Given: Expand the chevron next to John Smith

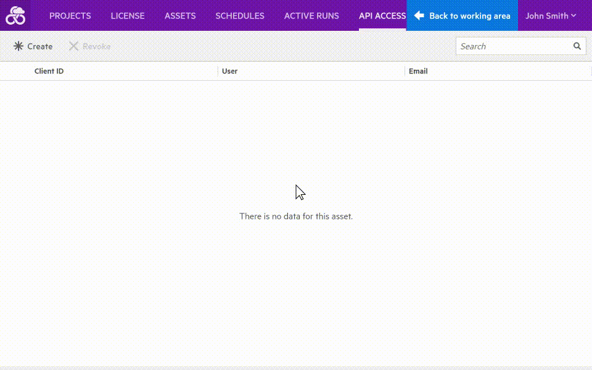Looking at the screenshot, I should tap(572, 17).
